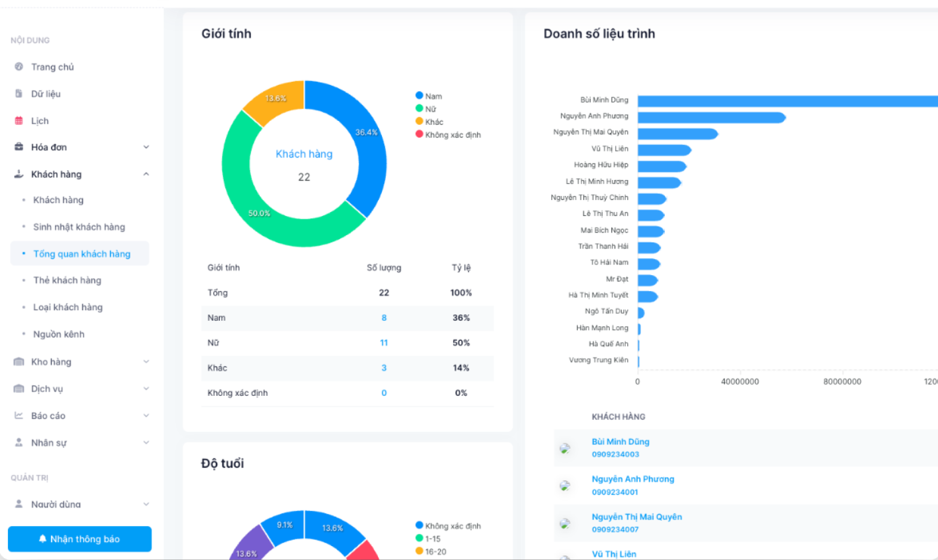Click the Nguyễn Anh Phương bar in chart
Image resolution: width=938 pixels, height=560 pixels.
(x=711, y=118)
